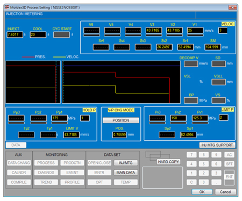Viewport: 242px width, 201px height.
Task: Click the Moldex3D app icon in title bar
Action: pos(7,7)
